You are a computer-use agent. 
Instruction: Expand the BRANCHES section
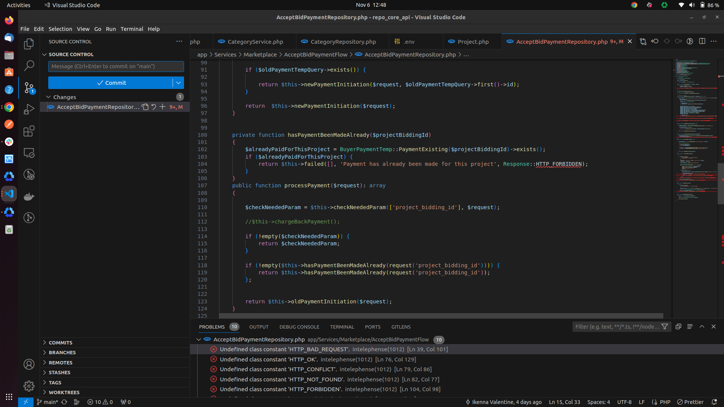62,352
